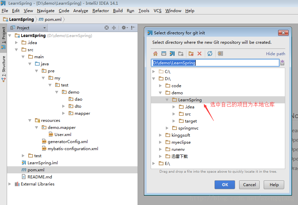Expand the target folder in dialog tree

174,121
